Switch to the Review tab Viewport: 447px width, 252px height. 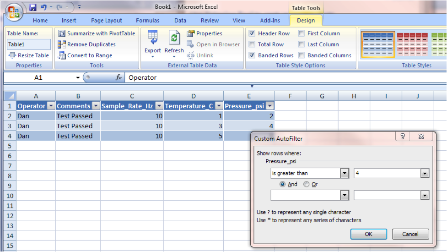tap(210, 21)
